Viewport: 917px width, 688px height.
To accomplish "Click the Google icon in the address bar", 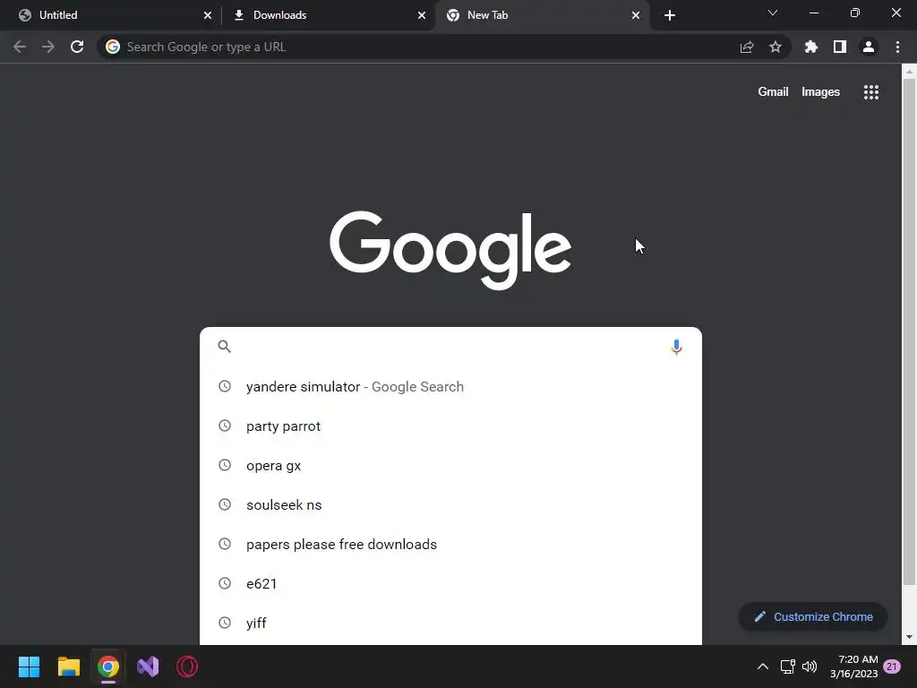I will coord(113,47).
